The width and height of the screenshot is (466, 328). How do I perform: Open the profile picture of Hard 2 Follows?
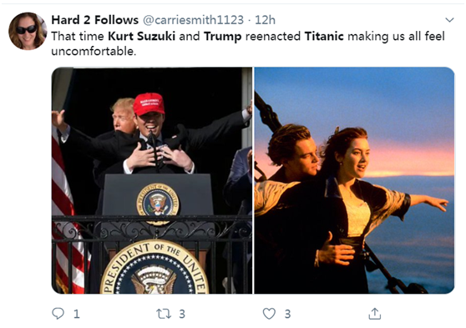click(x=28, y=31)
